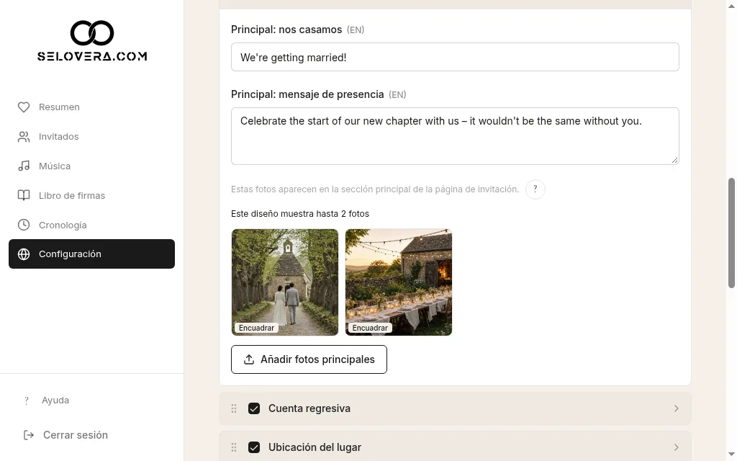This screenshot has height=461, width=737.
Task: Uncheck the Ubicación del lugar checkbox
Action: coord(254,447)
